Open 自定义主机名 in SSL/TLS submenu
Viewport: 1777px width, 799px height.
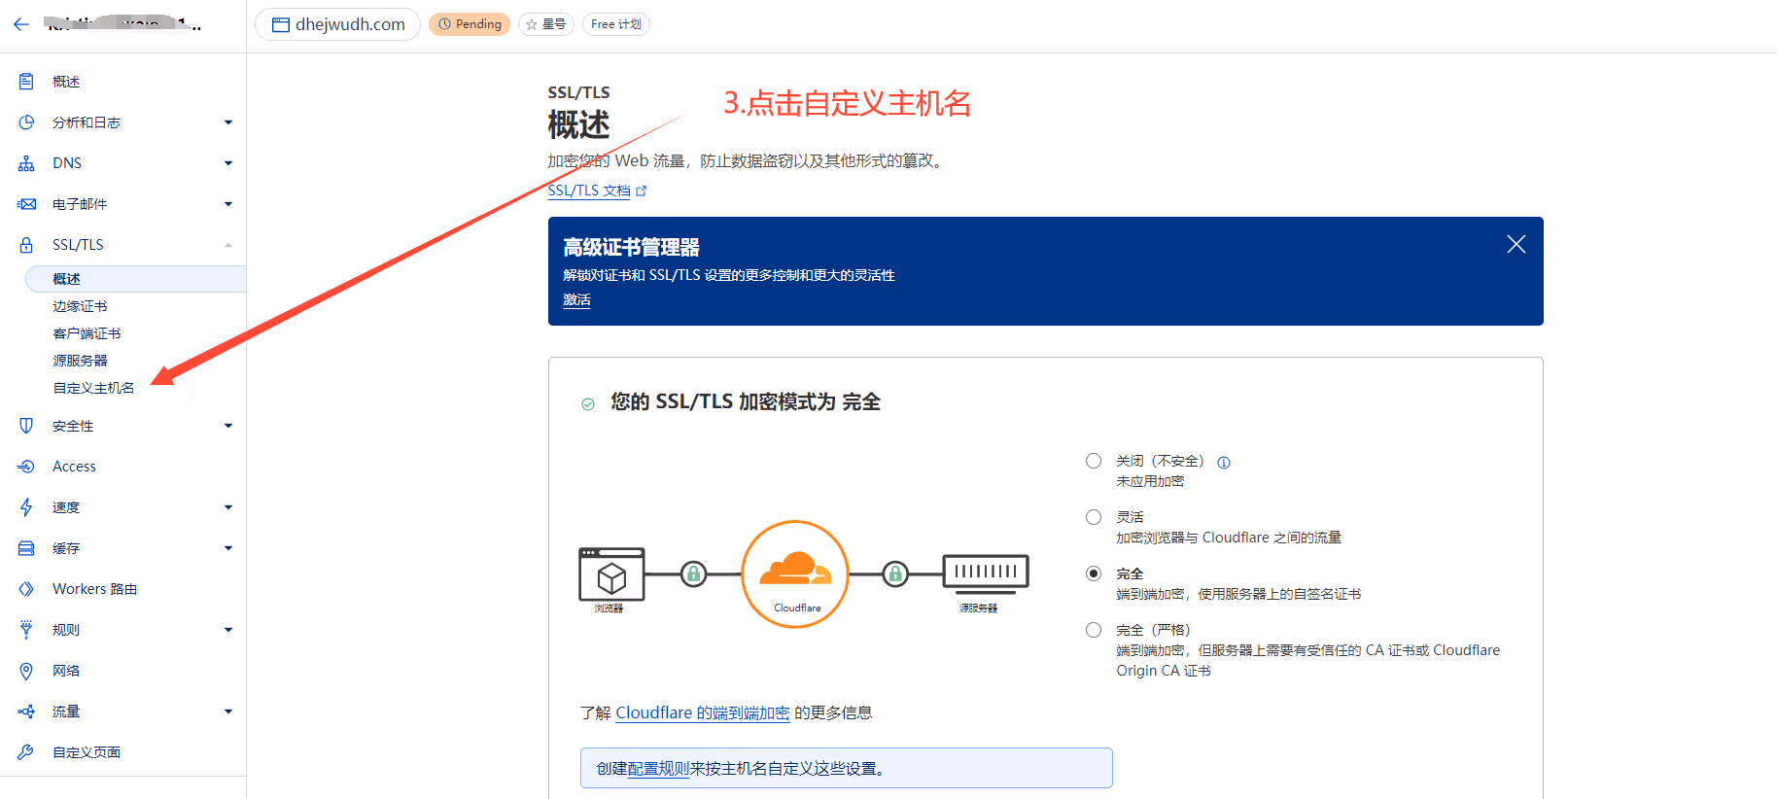[93, 388]
